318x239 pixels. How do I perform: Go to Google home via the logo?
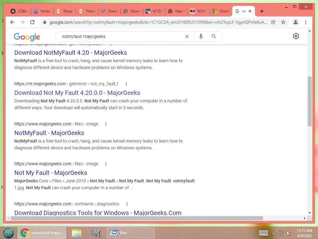tap(27, 37)
